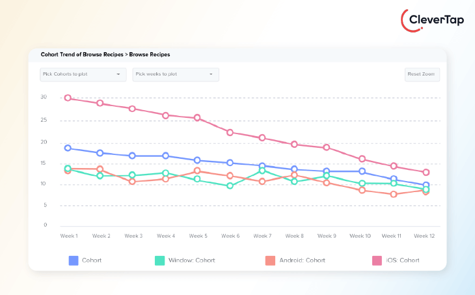Select the blue Cohort point at Week 10
The height and width of the screenshot is (295, 475).
[361, 171]
